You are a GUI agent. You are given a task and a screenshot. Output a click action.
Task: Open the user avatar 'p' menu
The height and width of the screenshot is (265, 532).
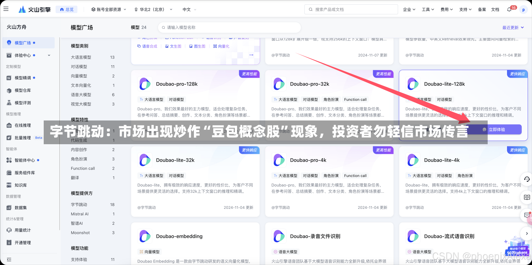point(524,10)
